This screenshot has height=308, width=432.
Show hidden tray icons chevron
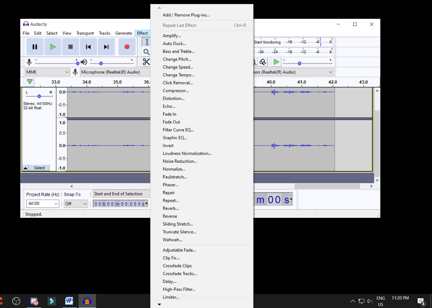point(353,301)
